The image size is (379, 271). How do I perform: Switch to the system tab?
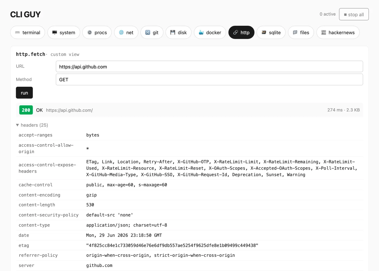point(64,33)
